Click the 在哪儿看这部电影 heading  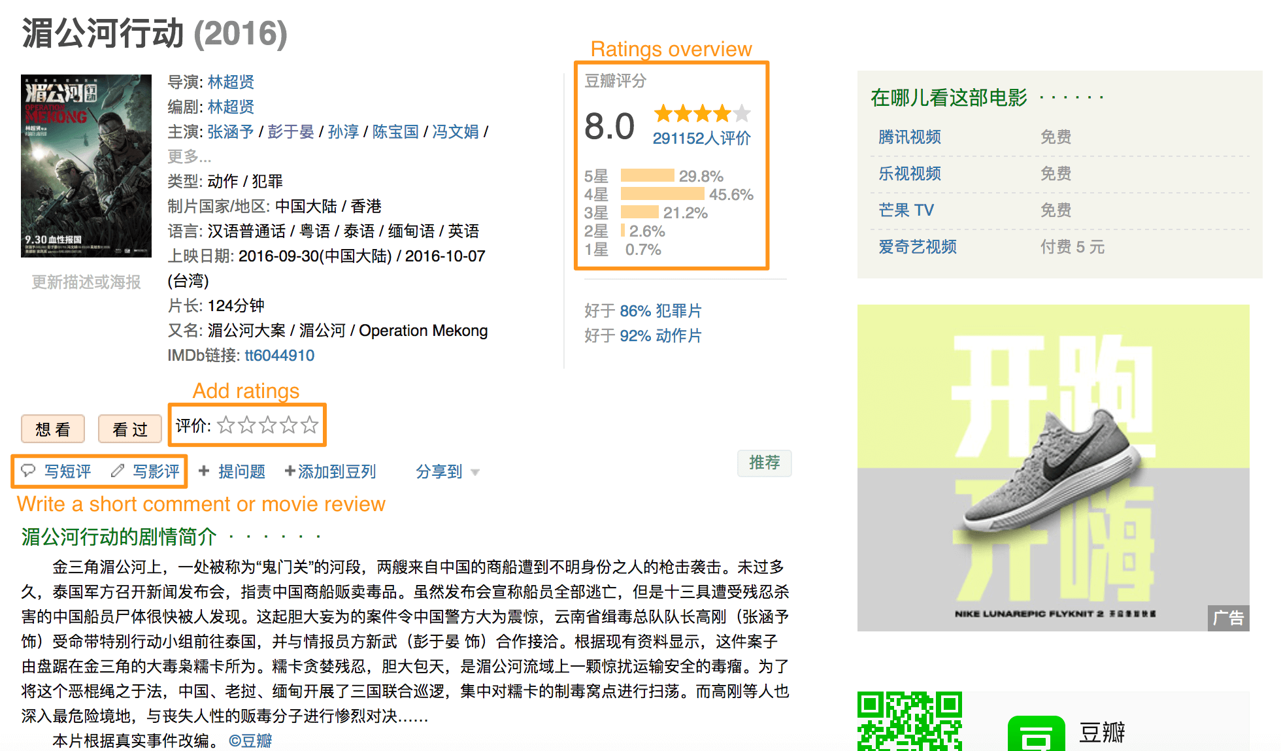[x=949, y=97]
